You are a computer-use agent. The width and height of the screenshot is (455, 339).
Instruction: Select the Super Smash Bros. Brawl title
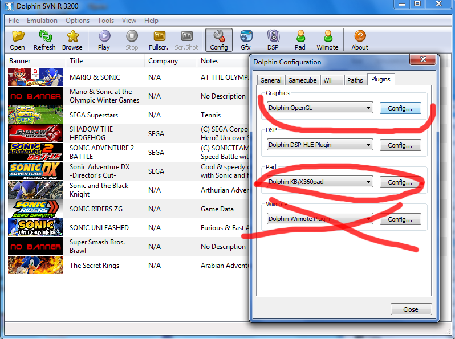point(97,246)
